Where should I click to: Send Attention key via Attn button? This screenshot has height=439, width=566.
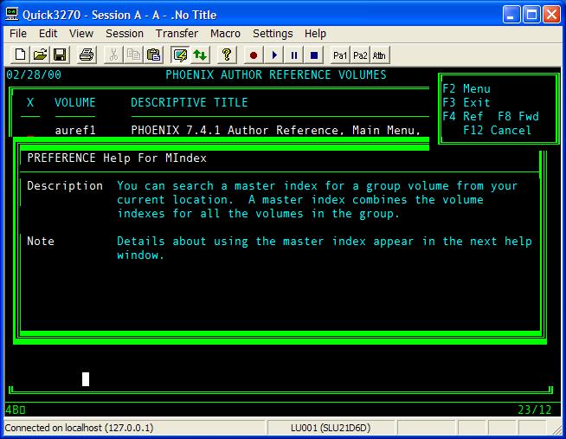click(379, 55)
